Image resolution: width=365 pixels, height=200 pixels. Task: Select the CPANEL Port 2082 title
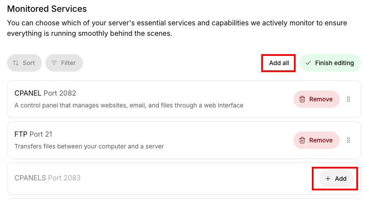(45, 93)
